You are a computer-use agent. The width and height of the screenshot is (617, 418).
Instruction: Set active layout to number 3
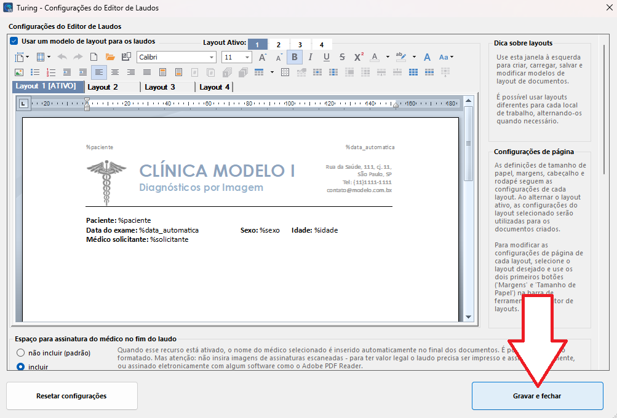pos(300,45)
